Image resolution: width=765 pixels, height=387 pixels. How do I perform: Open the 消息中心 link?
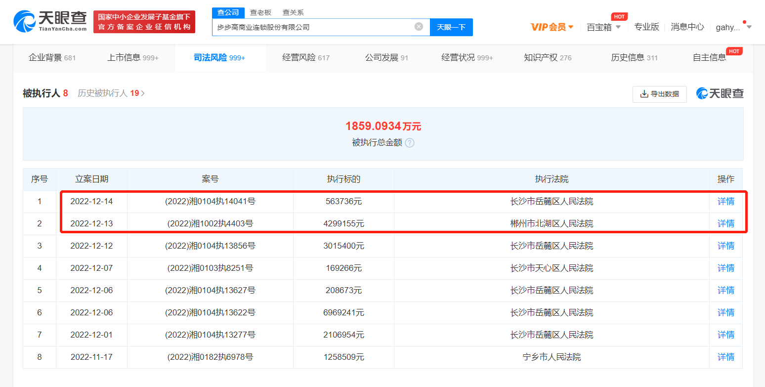click(687, 27)
